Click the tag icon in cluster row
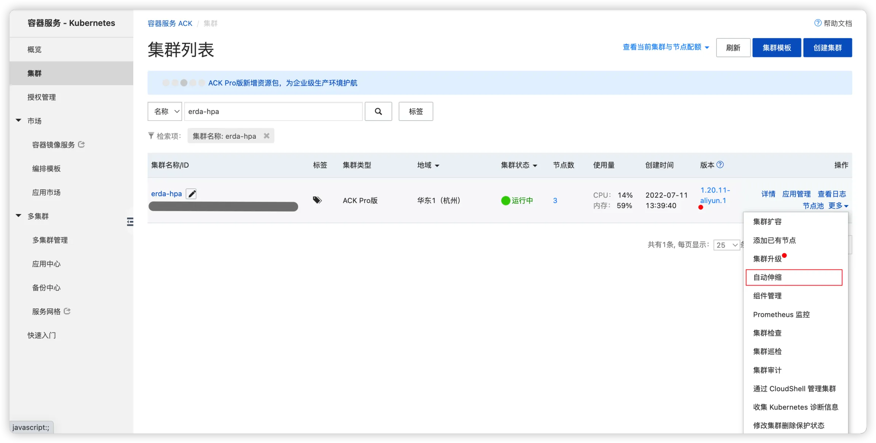The height and width of the screenshot is (443, 876). 317,200
